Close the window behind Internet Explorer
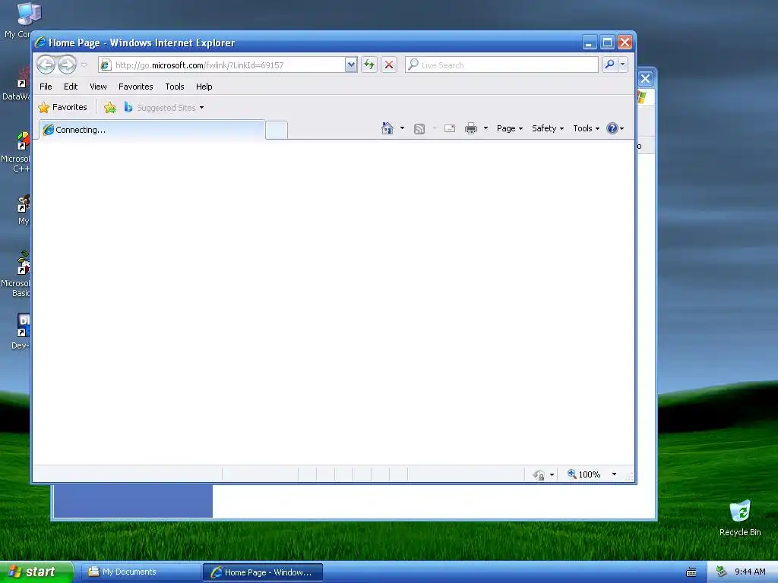 click(646, 78)
